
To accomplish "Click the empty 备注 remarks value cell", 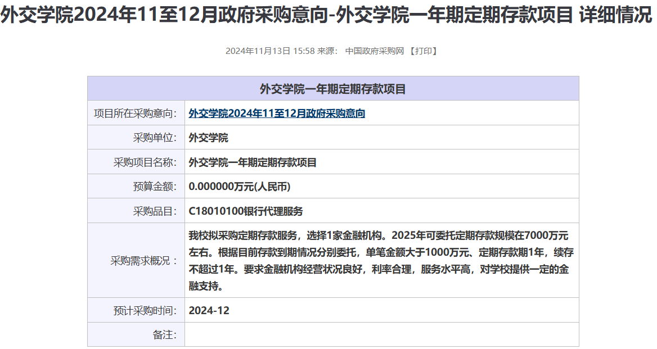I will (381, 335).
